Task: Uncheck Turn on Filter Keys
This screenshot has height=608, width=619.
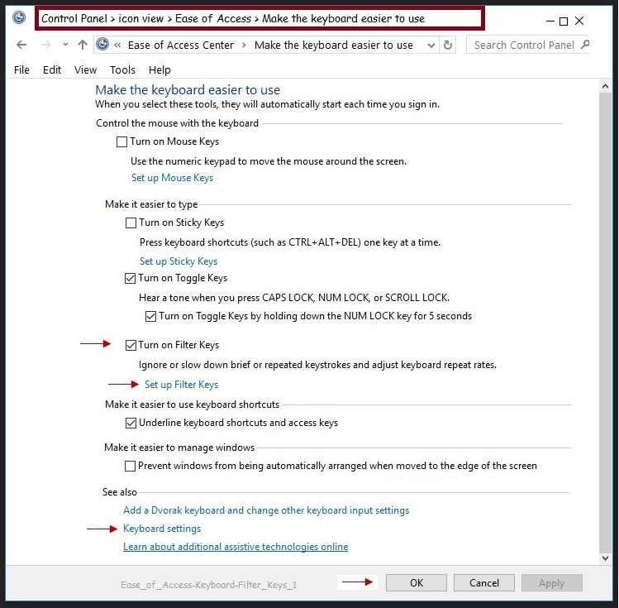Action: click(x=131, y=345)
